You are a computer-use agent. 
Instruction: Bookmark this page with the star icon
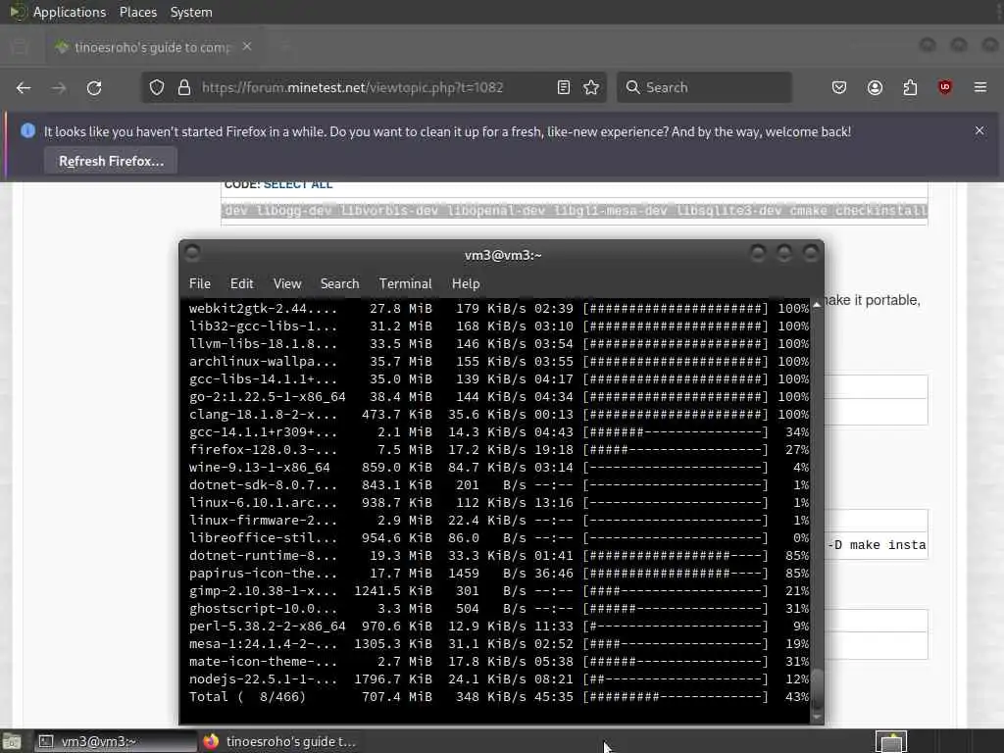tap(591, 87)
